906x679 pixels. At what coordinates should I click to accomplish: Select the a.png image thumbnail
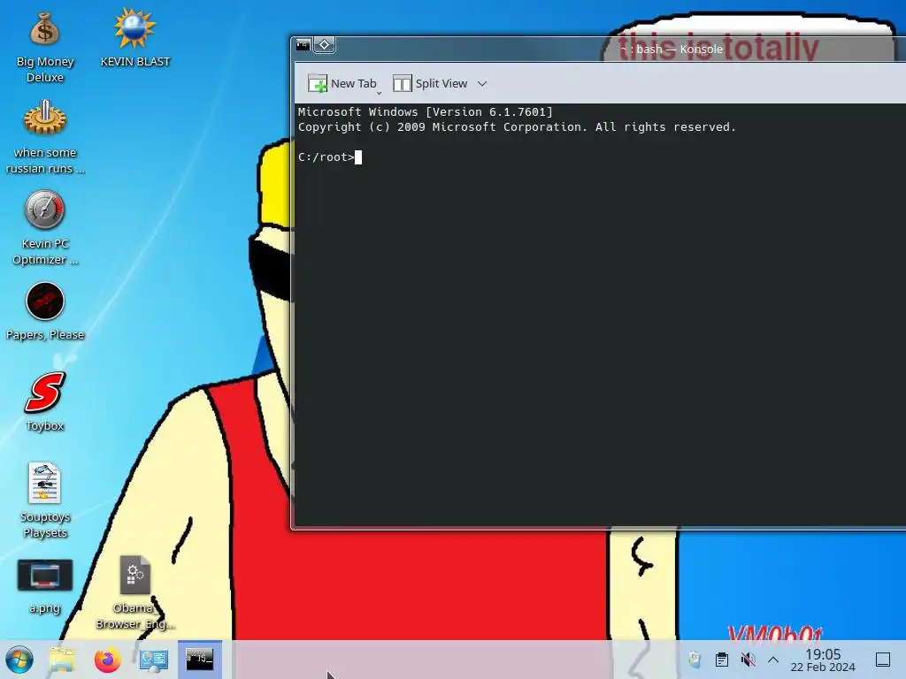(x=44, y=575)
